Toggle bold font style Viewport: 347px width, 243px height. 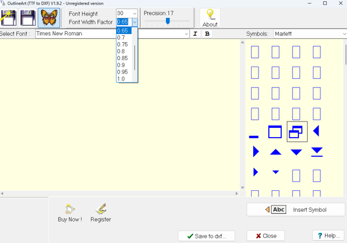coord(208,34)
